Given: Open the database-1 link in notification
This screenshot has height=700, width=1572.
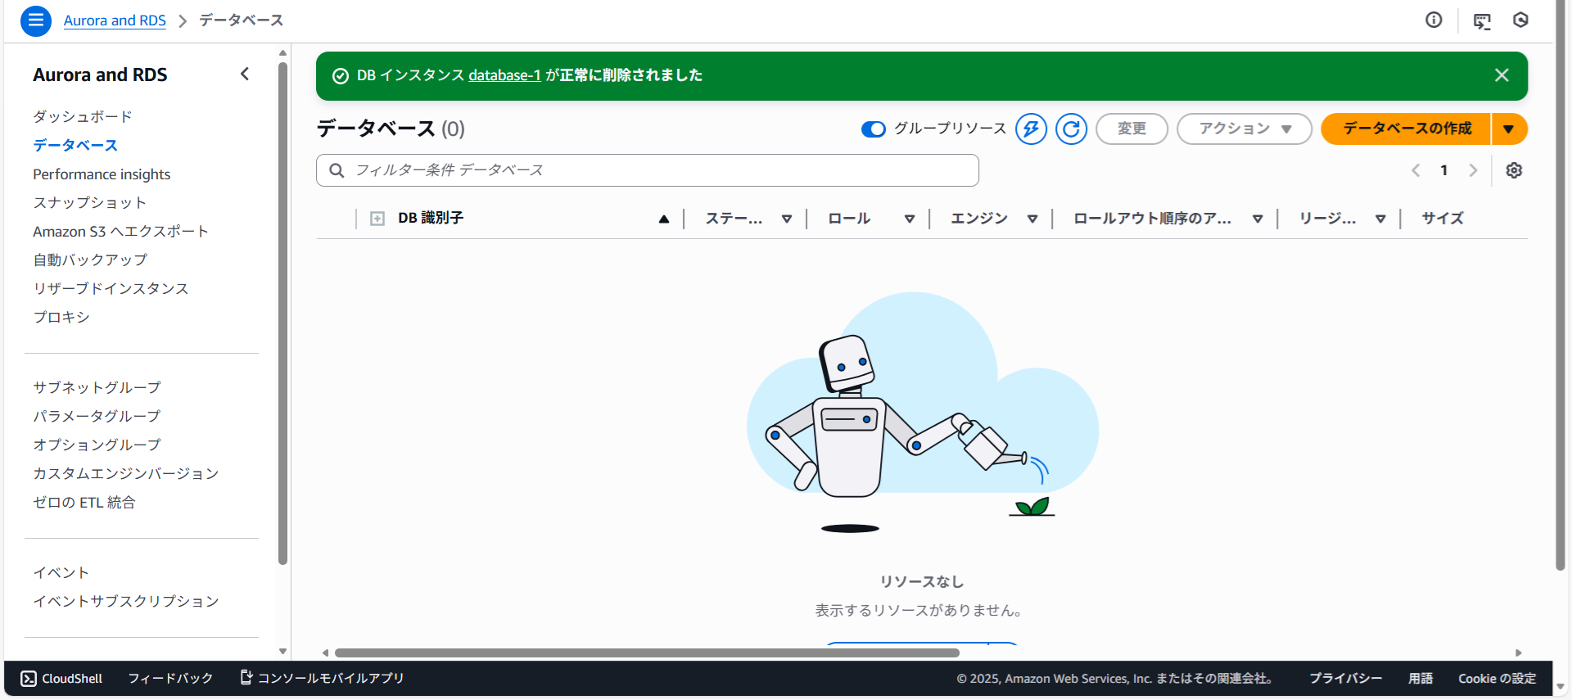Looking at the screenshot, I should click(504, 75).
